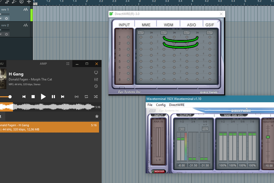Image resolution: width=274 pixels, height=183 pixels.
Task: Click bar 3 on the DAW timeline ruler
Action: [x=139, y=1]
